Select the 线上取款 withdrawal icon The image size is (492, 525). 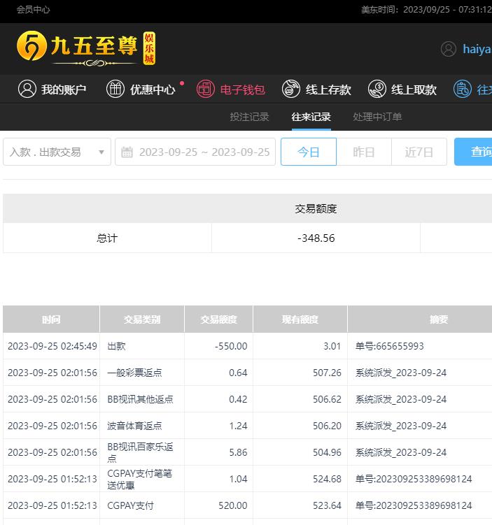click(x=377, y=89)
